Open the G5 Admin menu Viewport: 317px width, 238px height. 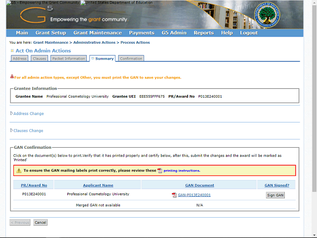click(173, 33)
